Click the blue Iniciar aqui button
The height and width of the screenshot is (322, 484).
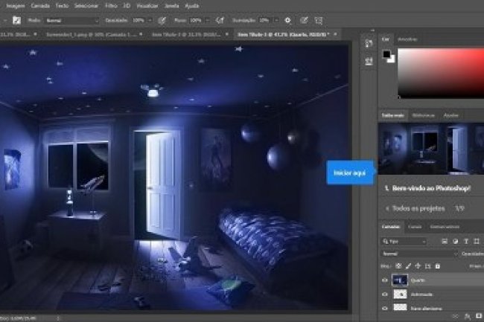(x=349, y=173)
